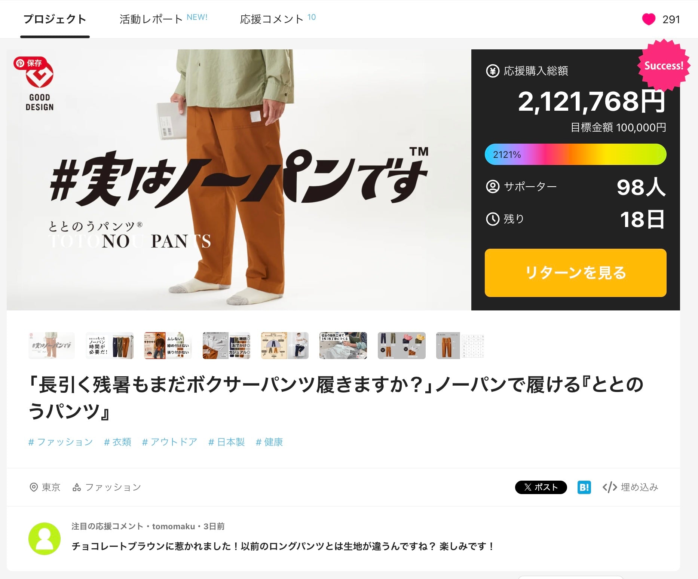Select the thumbnail reading ノーパン時間が必要だ!
Screen dimensions: 698x579
(x=110, y=346)
